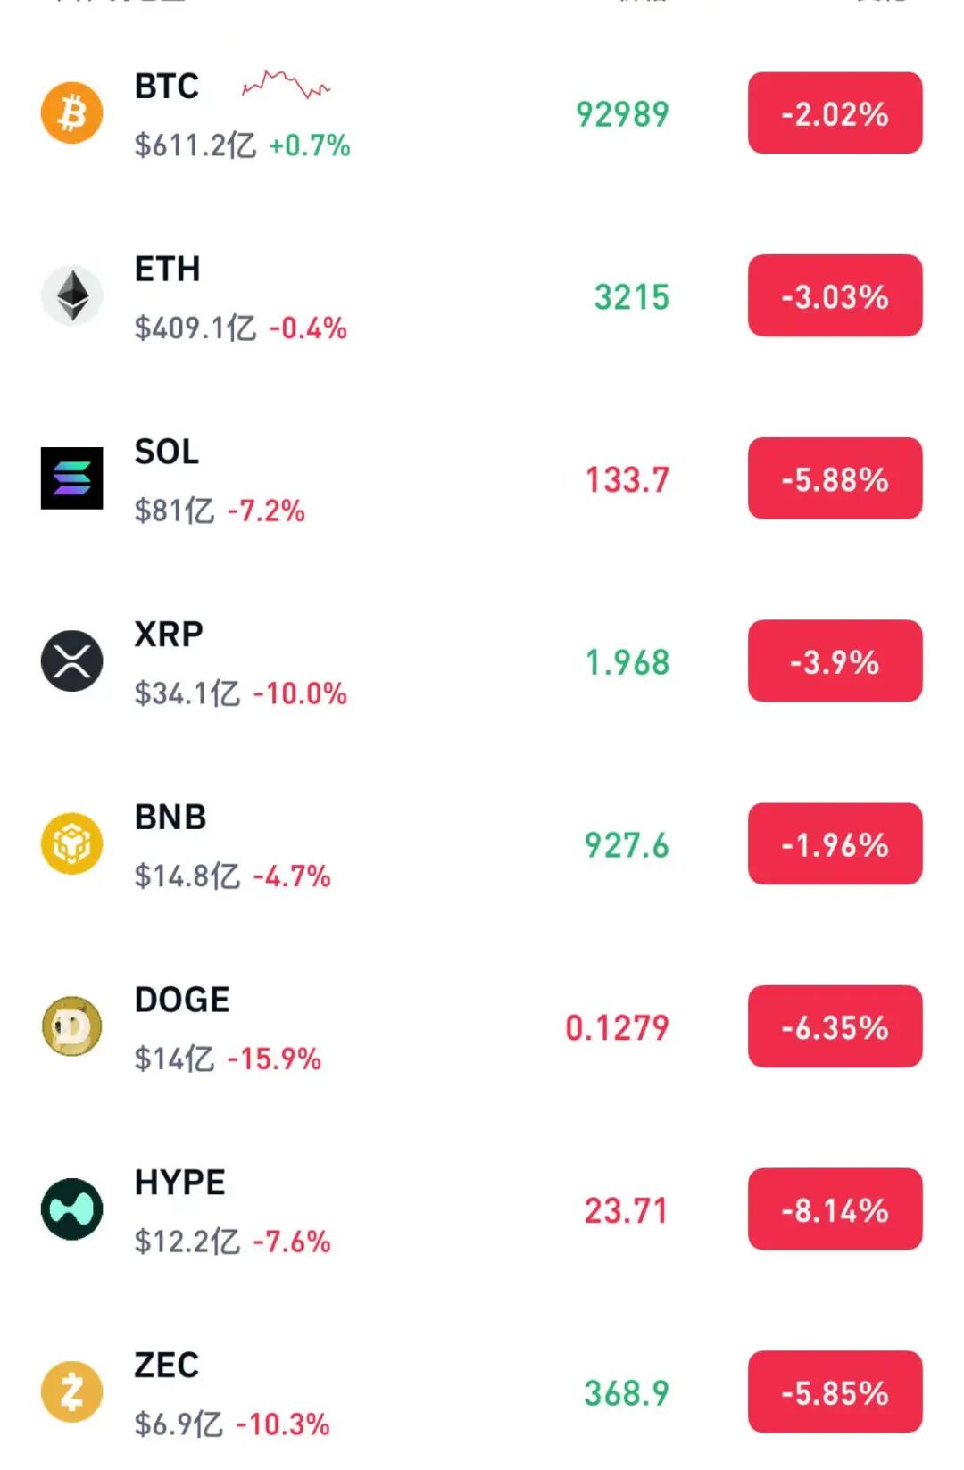Tap the SOL -5.88% change button
This screenshot has width=964, height=1470.
(835, 478)
